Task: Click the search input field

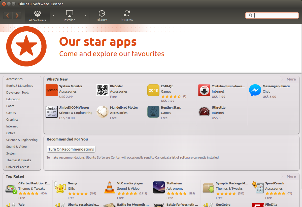Action: click(x=272, y=15)
